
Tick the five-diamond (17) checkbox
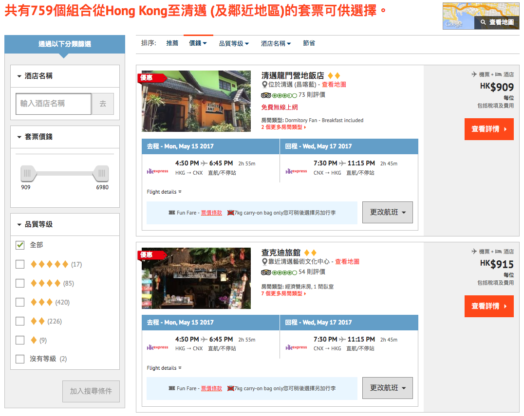(x=20, y=264)
